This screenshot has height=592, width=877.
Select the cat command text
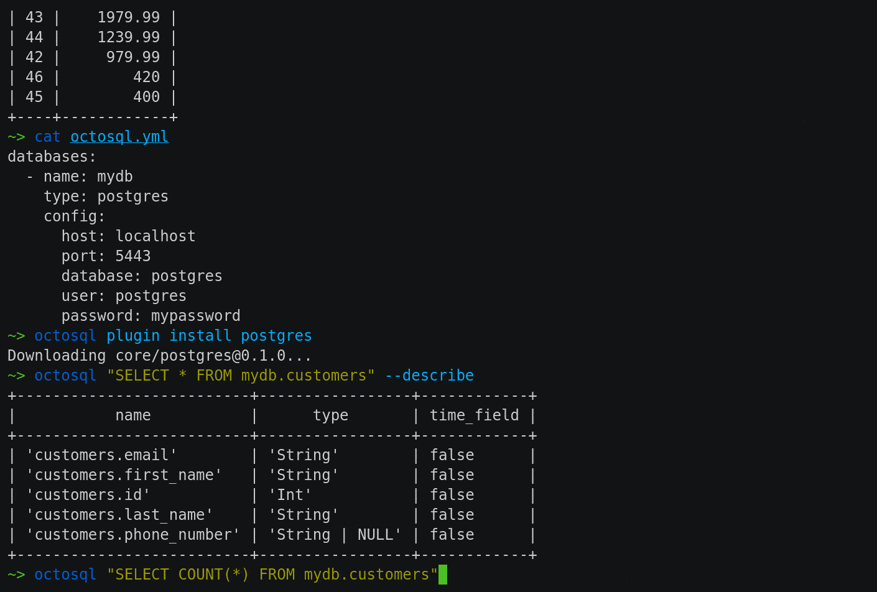pyautogui.click(x=47, y=136)
